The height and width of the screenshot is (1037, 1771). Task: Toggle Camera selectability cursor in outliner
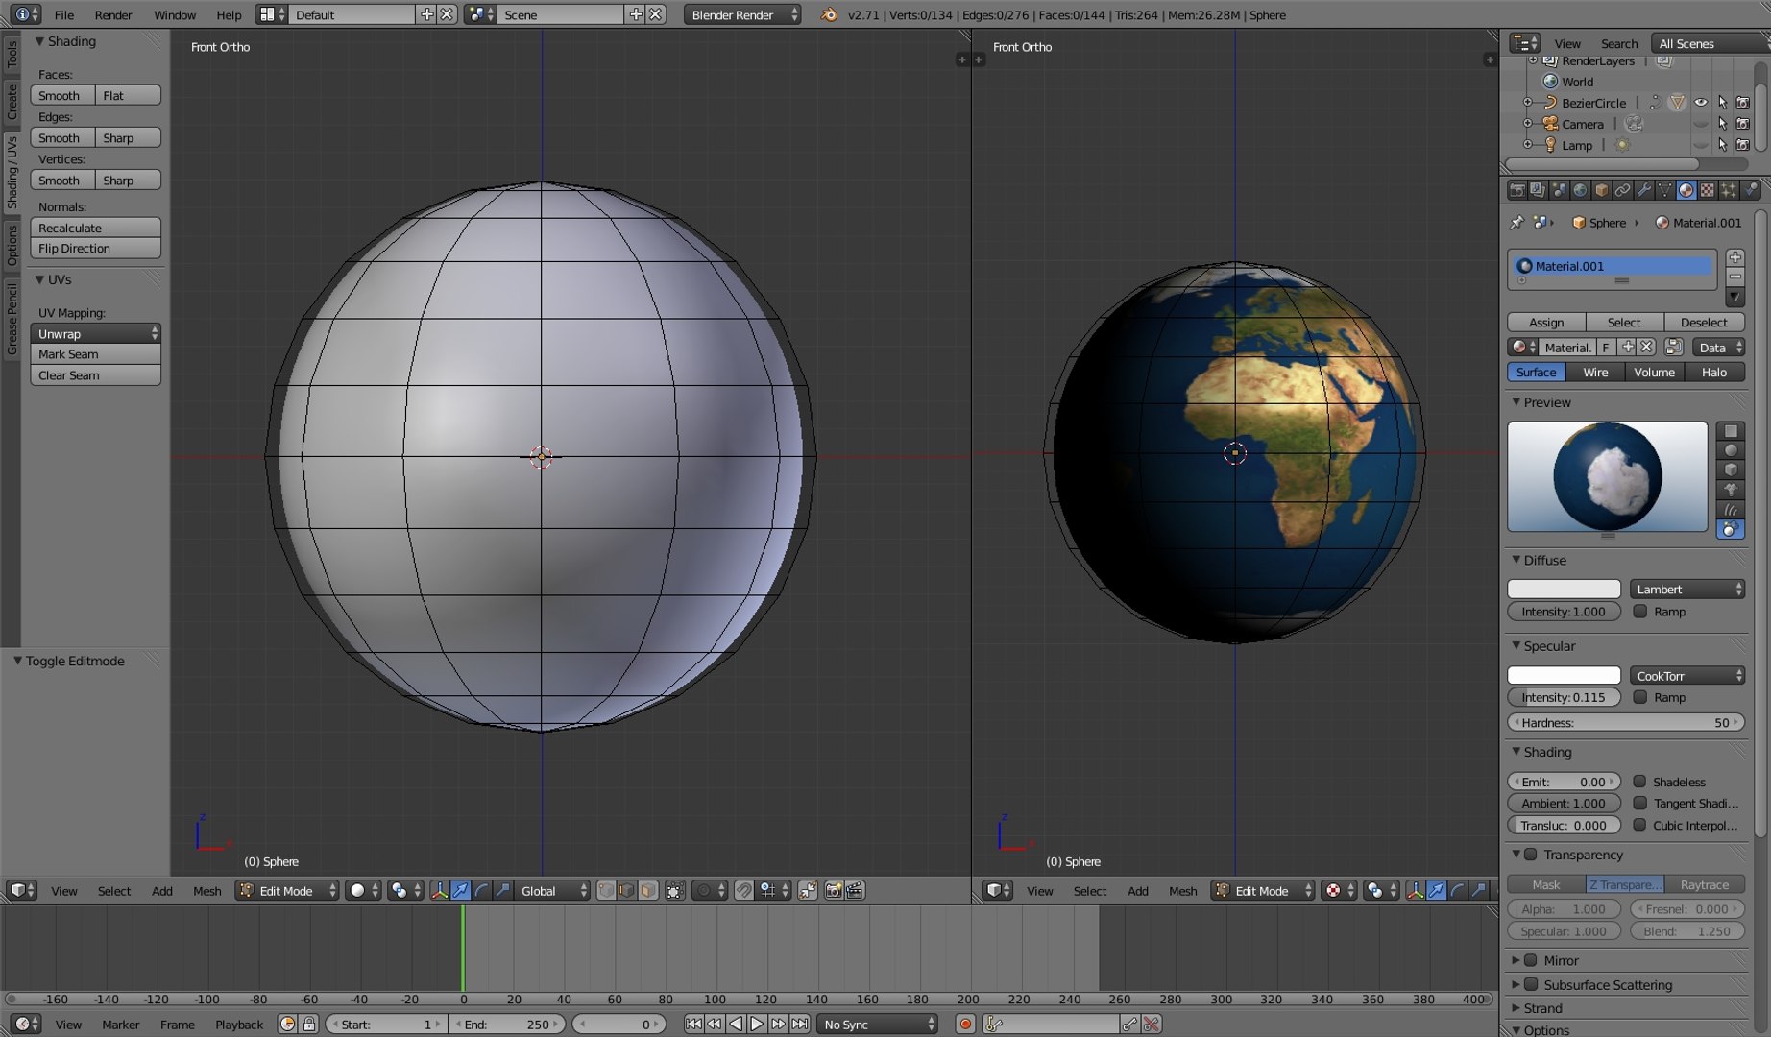pyautogui.click(x=1722, y=124)
